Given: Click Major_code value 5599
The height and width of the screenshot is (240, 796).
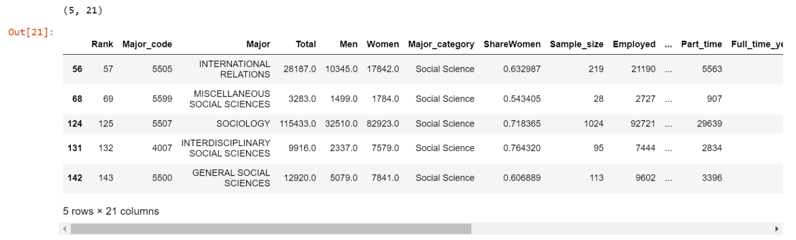Looking at the screenshot, I should [x=162, y=99].
